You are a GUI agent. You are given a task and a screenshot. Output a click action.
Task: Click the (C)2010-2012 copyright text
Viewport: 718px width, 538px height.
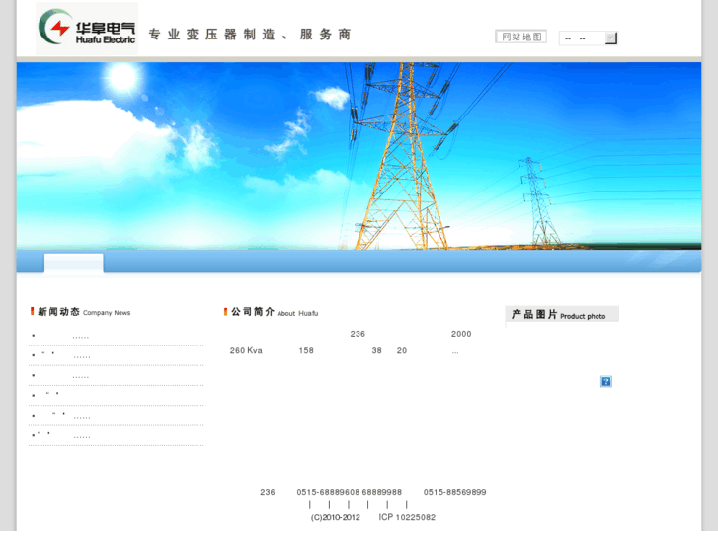pos(335,517)
